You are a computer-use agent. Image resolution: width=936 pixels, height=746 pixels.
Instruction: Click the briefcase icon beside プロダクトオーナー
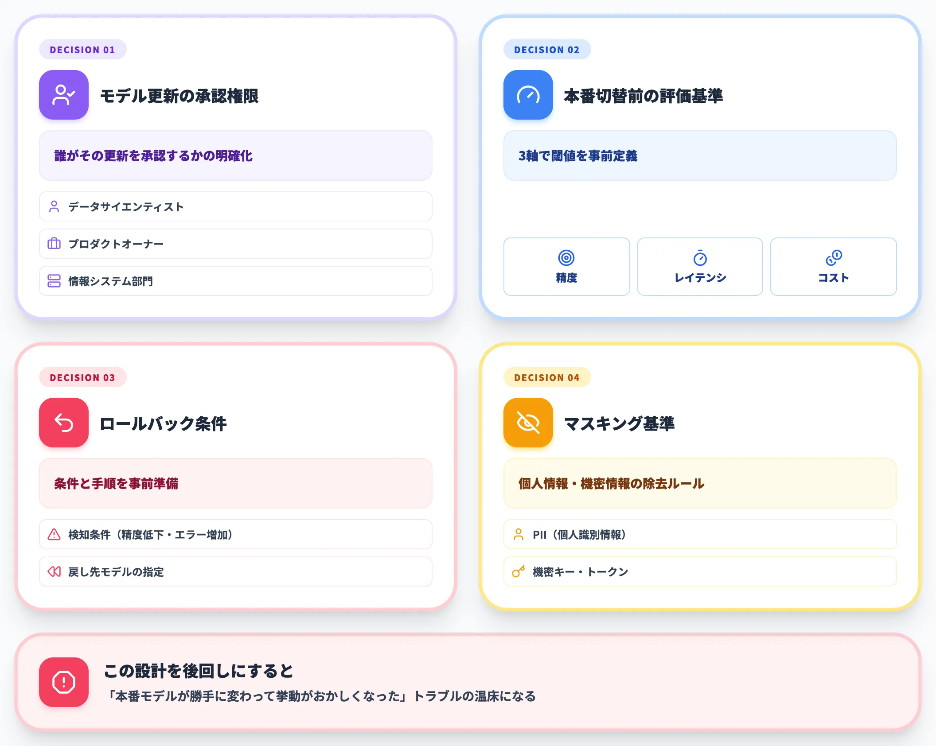tap(54, 244)
